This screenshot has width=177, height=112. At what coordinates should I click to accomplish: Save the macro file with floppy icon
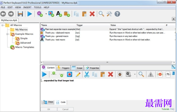20,14
